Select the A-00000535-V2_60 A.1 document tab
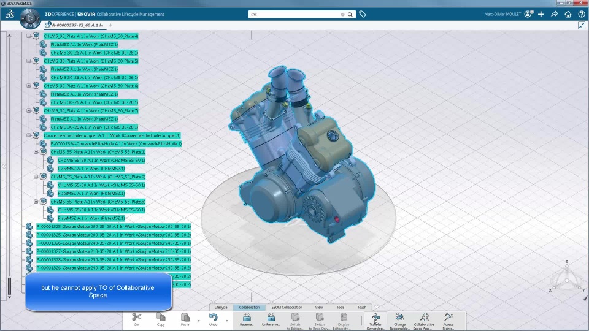The height and width of the screenshot is (331, 589). (x=75, y=25)
